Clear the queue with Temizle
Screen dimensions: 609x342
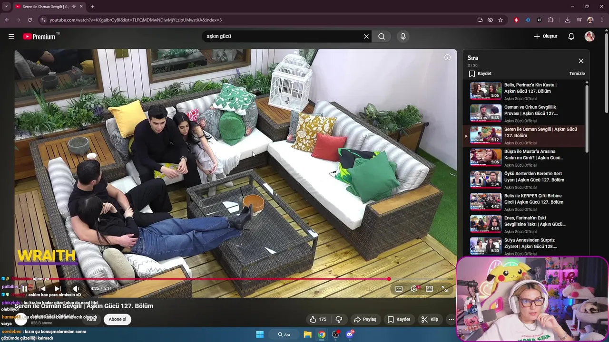click(x=577, y=74)
